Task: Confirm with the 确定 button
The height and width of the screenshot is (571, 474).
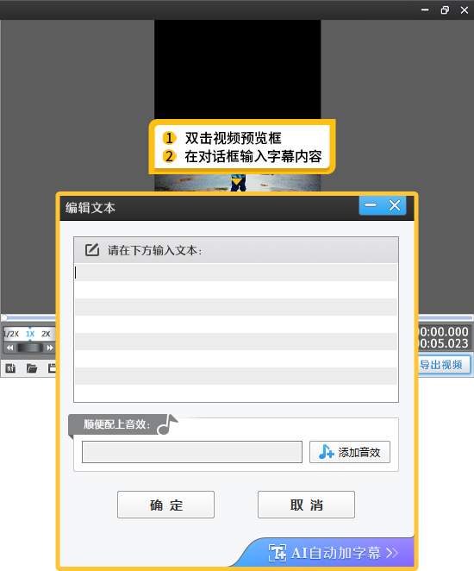Action: tap(165, 505)
